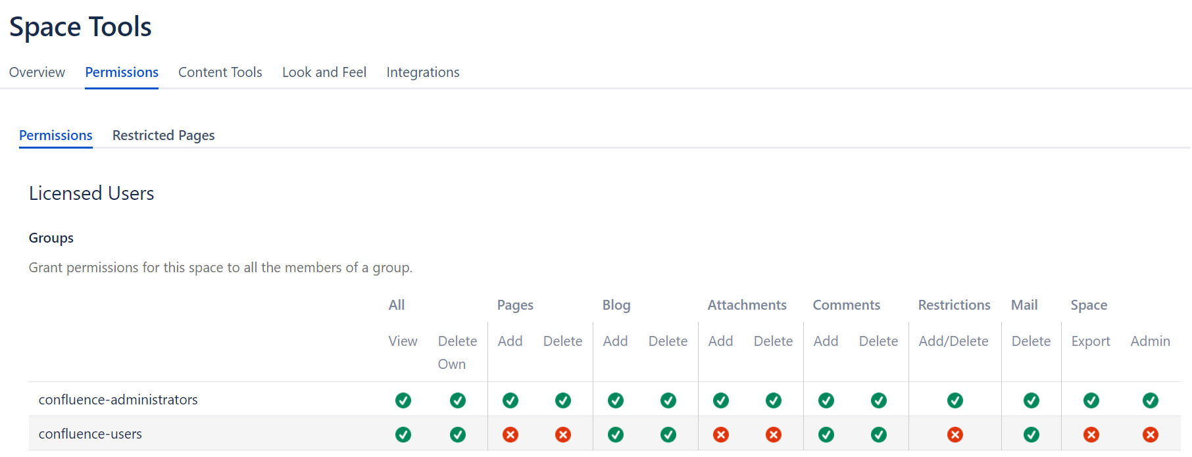Click the Licensed Users heading
This screenshot has width=1192, height=457.
pyautogui.click(x=91, y=193)
